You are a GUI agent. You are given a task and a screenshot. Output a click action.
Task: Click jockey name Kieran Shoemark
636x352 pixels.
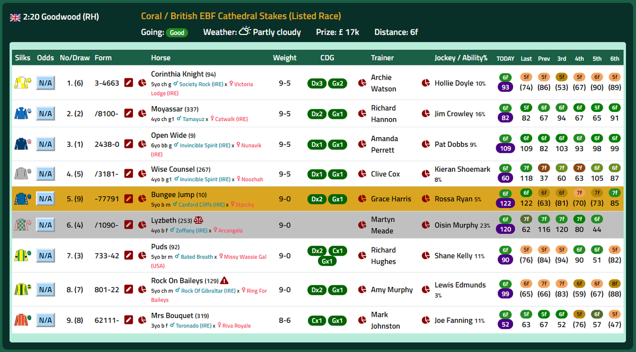(x=463, y=169)
